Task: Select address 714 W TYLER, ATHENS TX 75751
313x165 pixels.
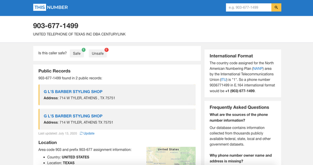Action: pyautogui.click(x=86, y=123)
